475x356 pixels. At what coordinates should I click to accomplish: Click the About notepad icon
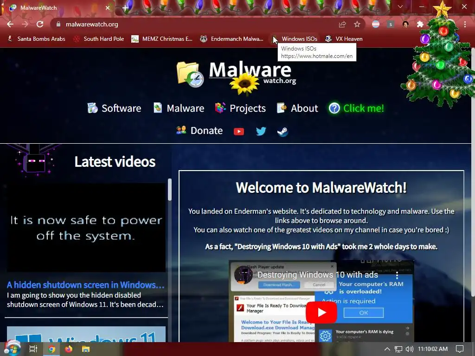coord(282,108)
